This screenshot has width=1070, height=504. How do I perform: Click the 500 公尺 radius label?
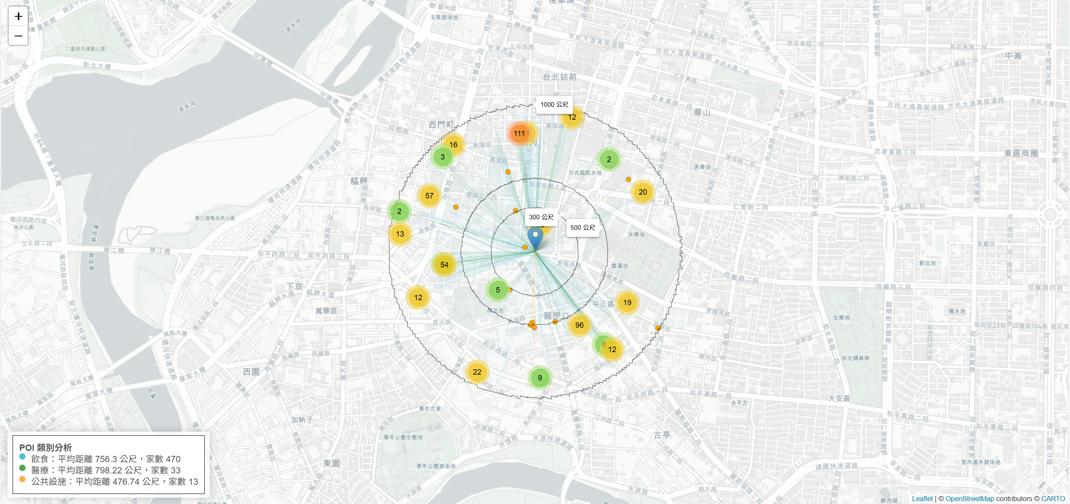[x=582, y=228]
